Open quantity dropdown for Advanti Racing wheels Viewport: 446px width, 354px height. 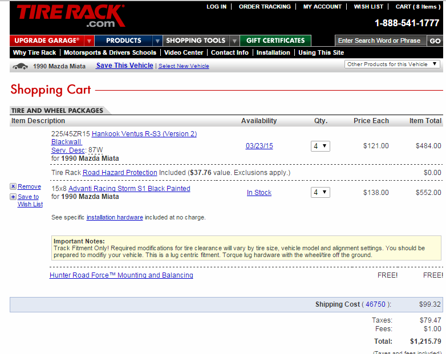click(321, 193)
